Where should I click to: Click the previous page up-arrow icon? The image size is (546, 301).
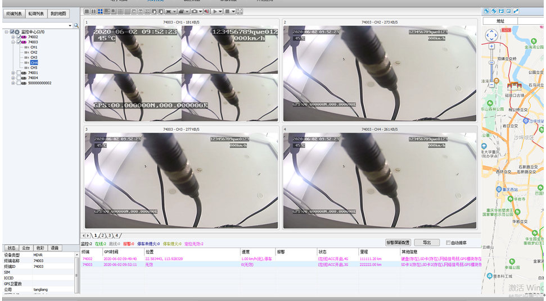[154, 11]
